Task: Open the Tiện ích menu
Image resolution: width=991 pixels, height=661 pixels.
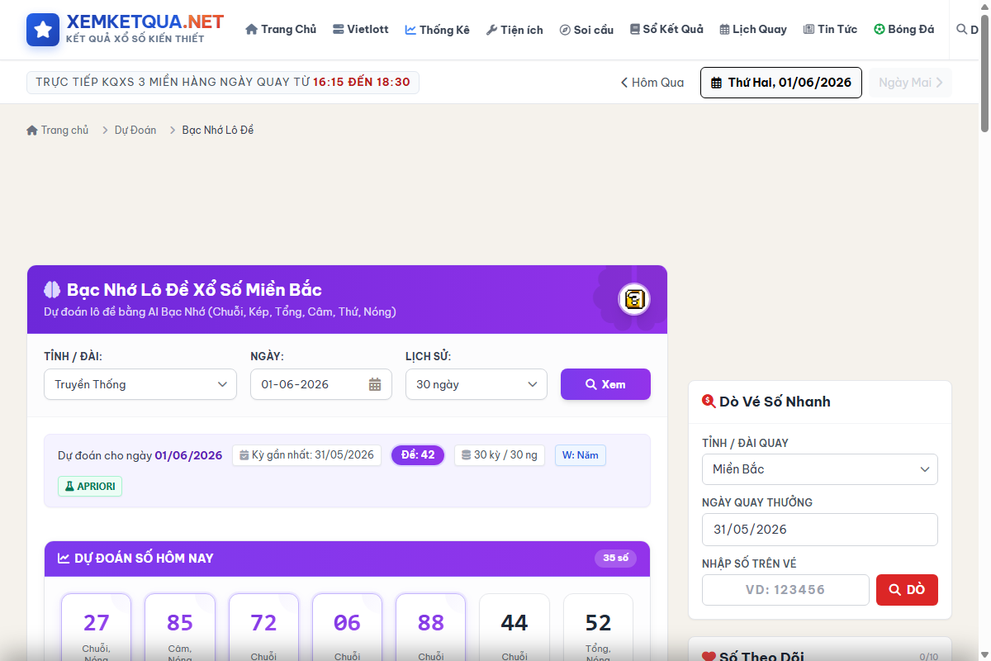Action: pyautogui.click(x=514, y=30)
